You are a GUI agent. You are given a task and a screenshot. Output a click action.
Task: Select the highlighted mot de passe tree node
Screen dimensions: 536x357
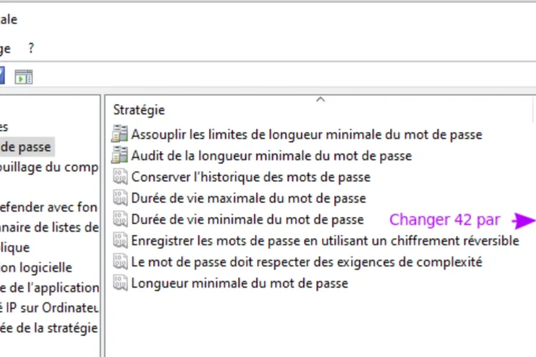(26, 147)
